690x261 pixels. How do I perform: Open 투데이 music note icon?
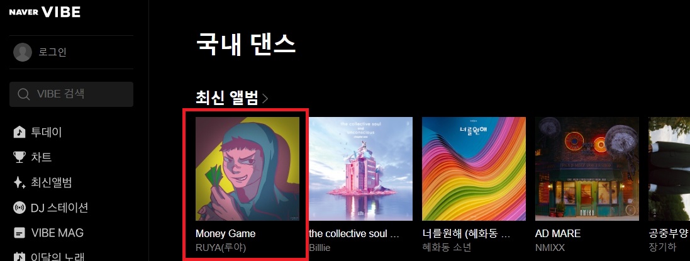[19, 132]
